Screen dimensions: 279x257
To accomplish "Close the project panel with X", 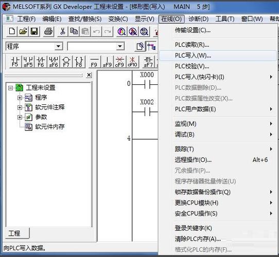I will pyautogui.click(x=89, y=75).
